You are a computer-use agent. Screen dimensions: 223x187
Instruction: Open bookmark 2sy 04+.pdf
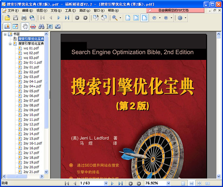(x=32, y=86)
